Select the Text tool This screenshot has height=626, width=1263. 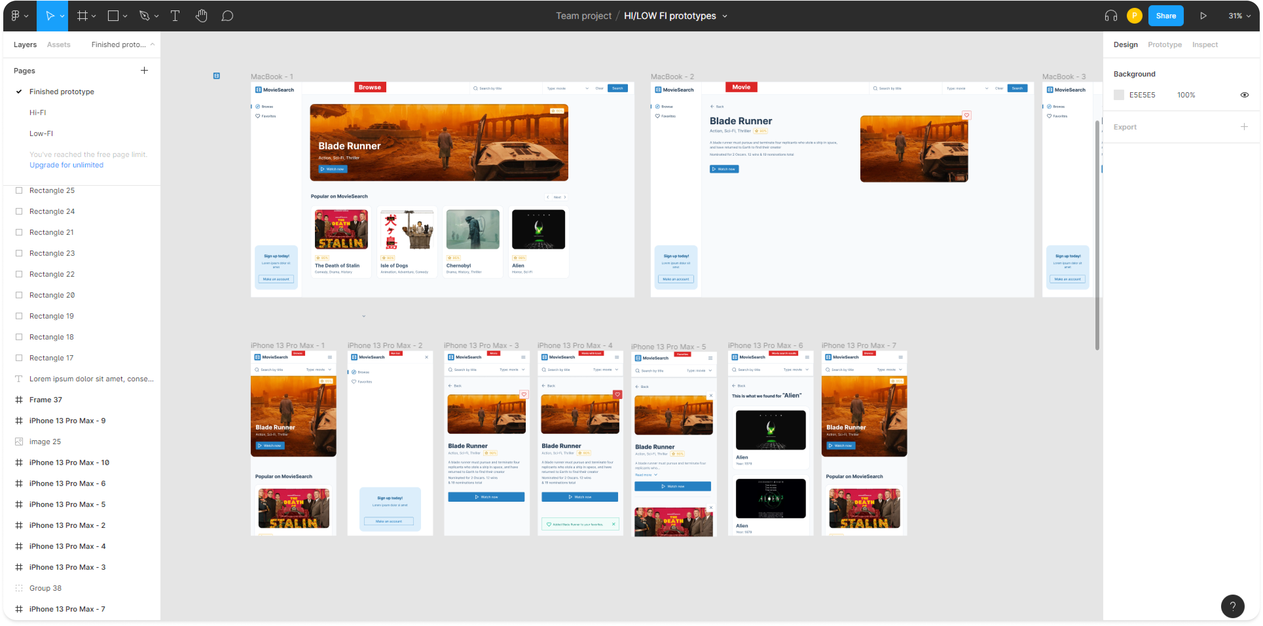click(174, 15)
